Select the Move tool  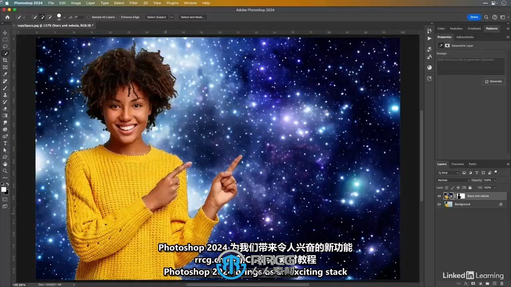[x=5, y=33]
